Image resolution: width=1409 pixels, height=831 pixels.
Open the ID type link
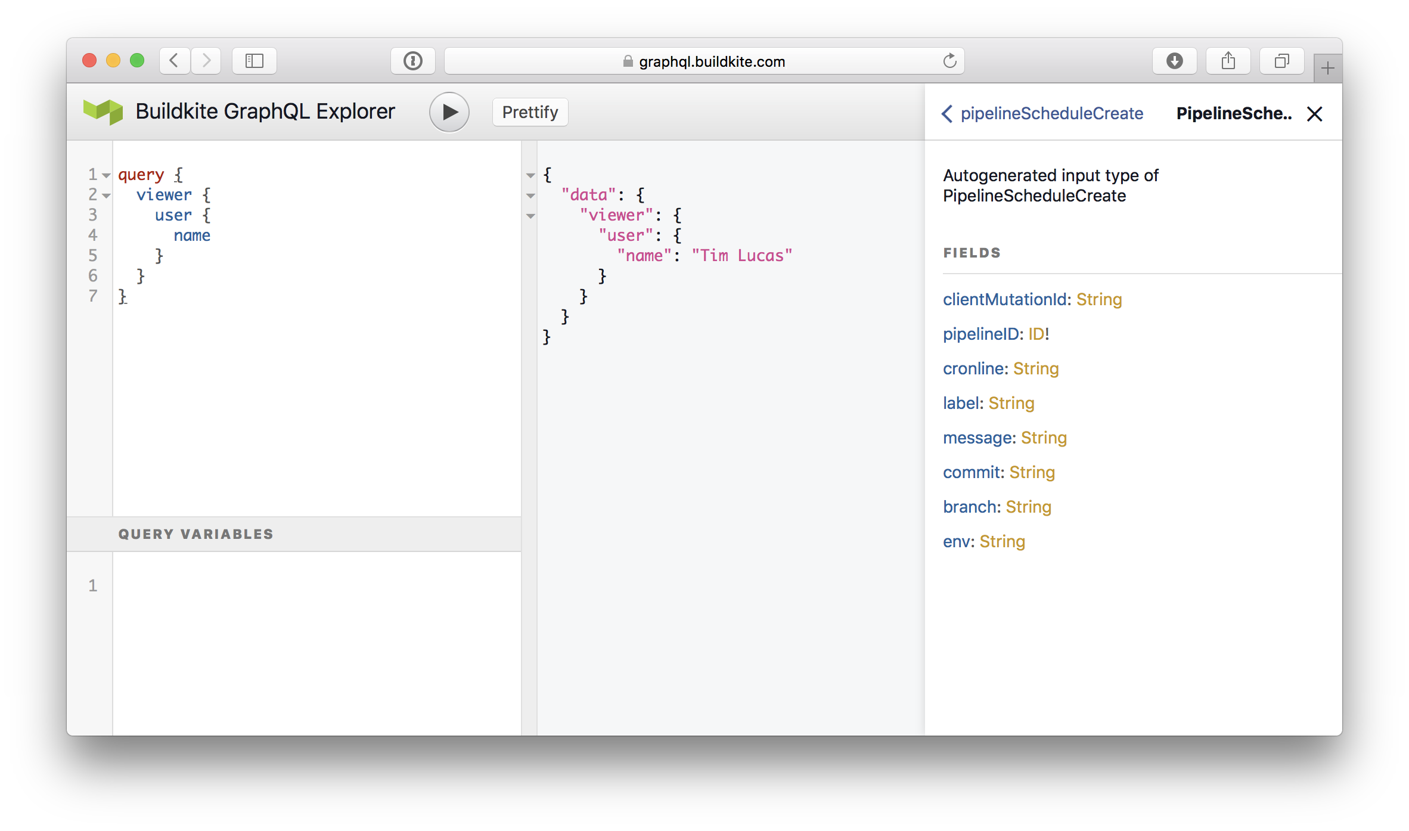[1036, 334]
